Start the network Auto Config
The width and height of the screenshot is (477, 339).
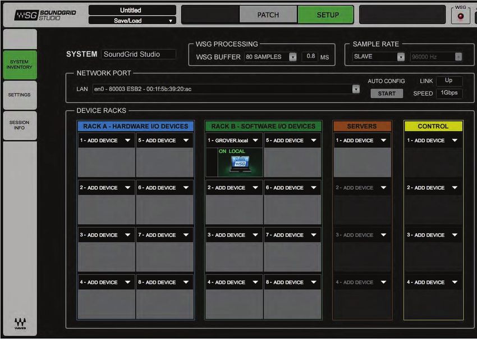387,93
